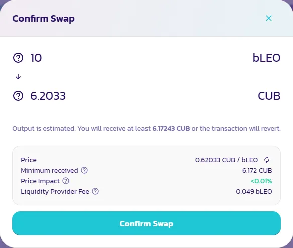Click the Confirm Swap dialog title
Screen dimensions: 293x248
click(x=43, y=19)
